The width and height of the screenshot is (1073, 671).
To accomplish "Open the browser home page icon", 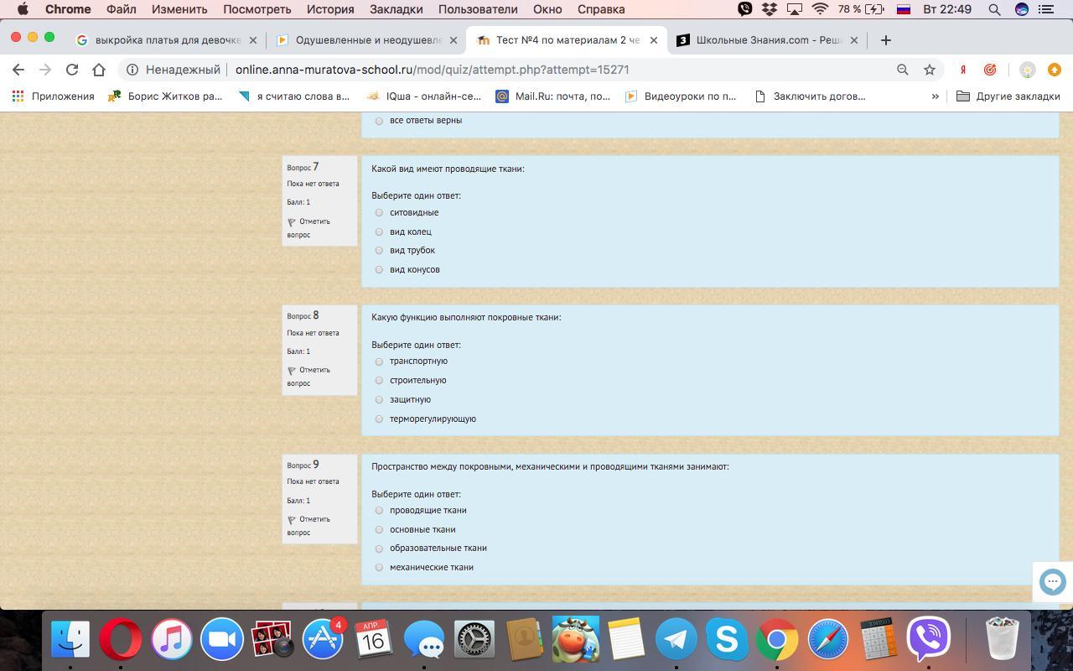I will (x=99, y=70).
